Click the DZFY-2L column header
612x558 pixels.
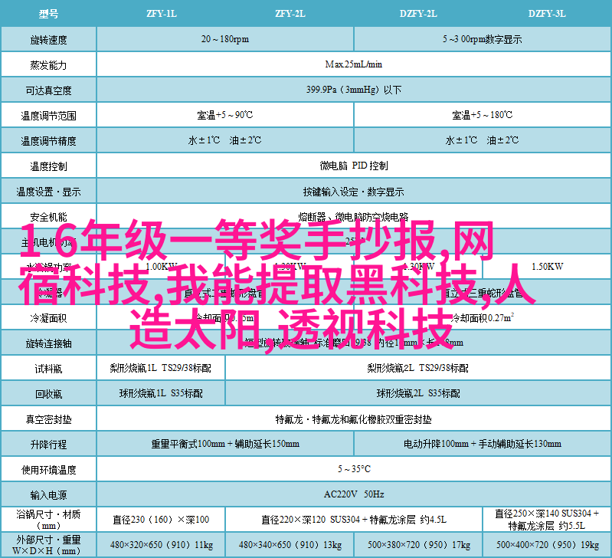coord(418,13)
